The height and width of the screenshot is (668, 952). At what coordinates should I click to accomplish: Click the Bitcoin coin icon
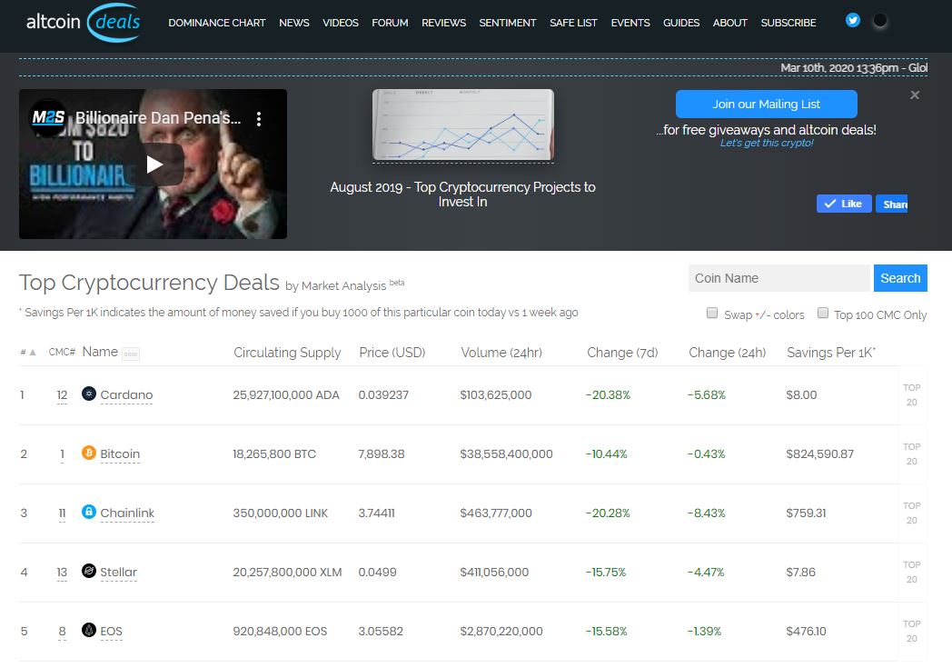[x=89, y=453]
